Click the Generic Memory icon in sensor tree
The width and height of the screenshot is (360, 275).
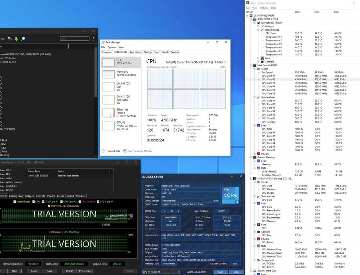click(x=255, y=158)
